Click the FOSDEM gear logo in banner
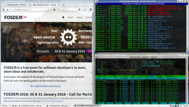 pyautogui.click(x=68, y=37)
